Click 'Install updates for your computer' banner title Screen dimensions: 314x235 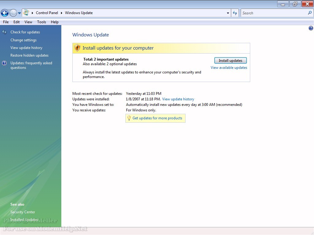pyautogui.click(x=118, y=48)
